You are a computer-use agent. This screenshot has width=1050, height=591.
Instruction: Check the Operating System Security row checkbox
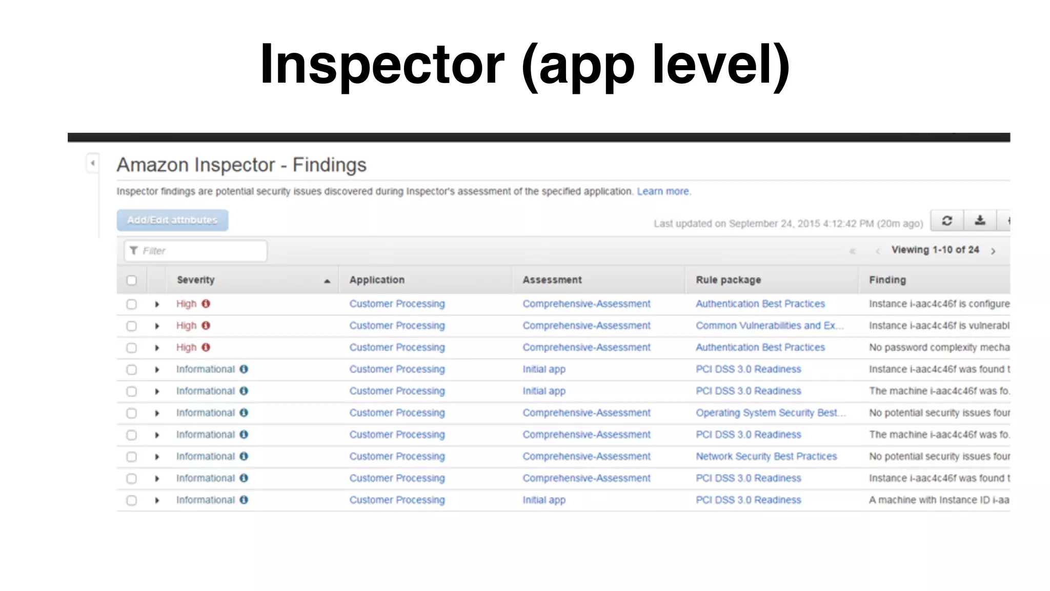(x=132, y=413)
